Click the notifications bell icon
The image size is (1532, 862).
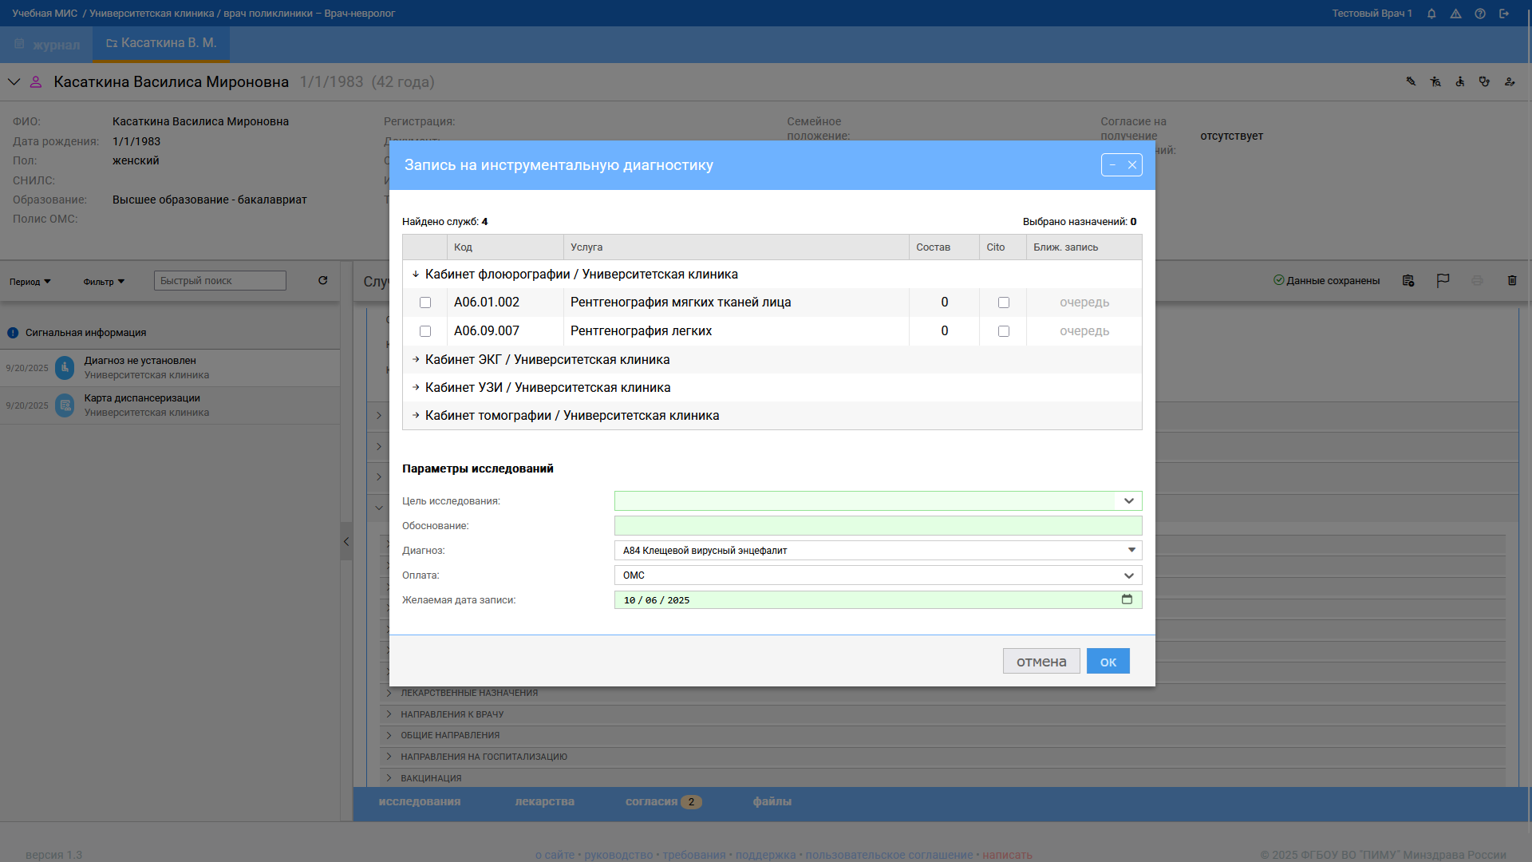point(1431,14)
